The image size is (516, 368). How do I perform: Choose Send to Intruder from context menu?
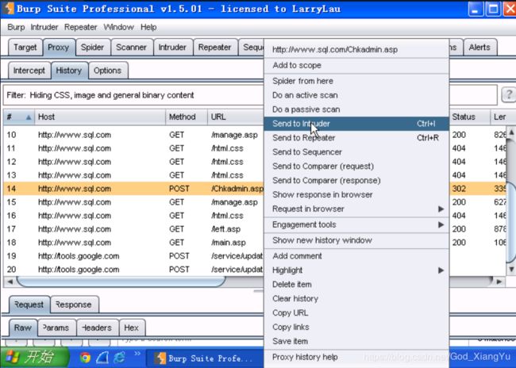pos(356,124)
